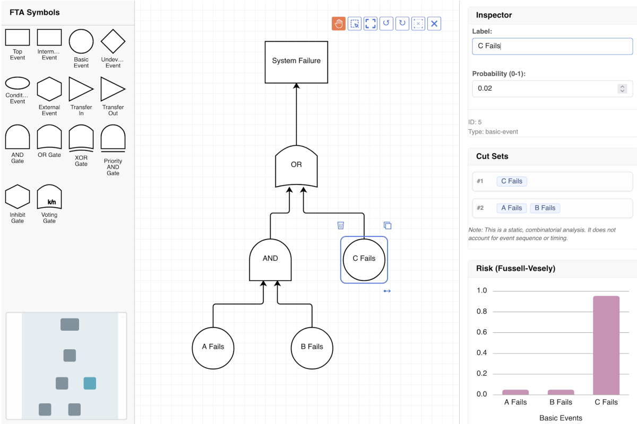Select the AND gate on canvas

point(270,260)
